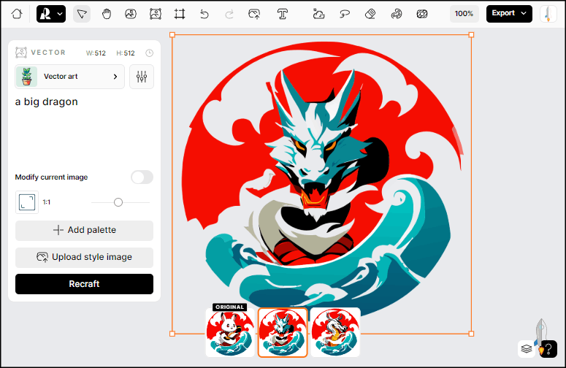Click the undo arrow
The image size is (566, 368).
[x=204, y=13]
